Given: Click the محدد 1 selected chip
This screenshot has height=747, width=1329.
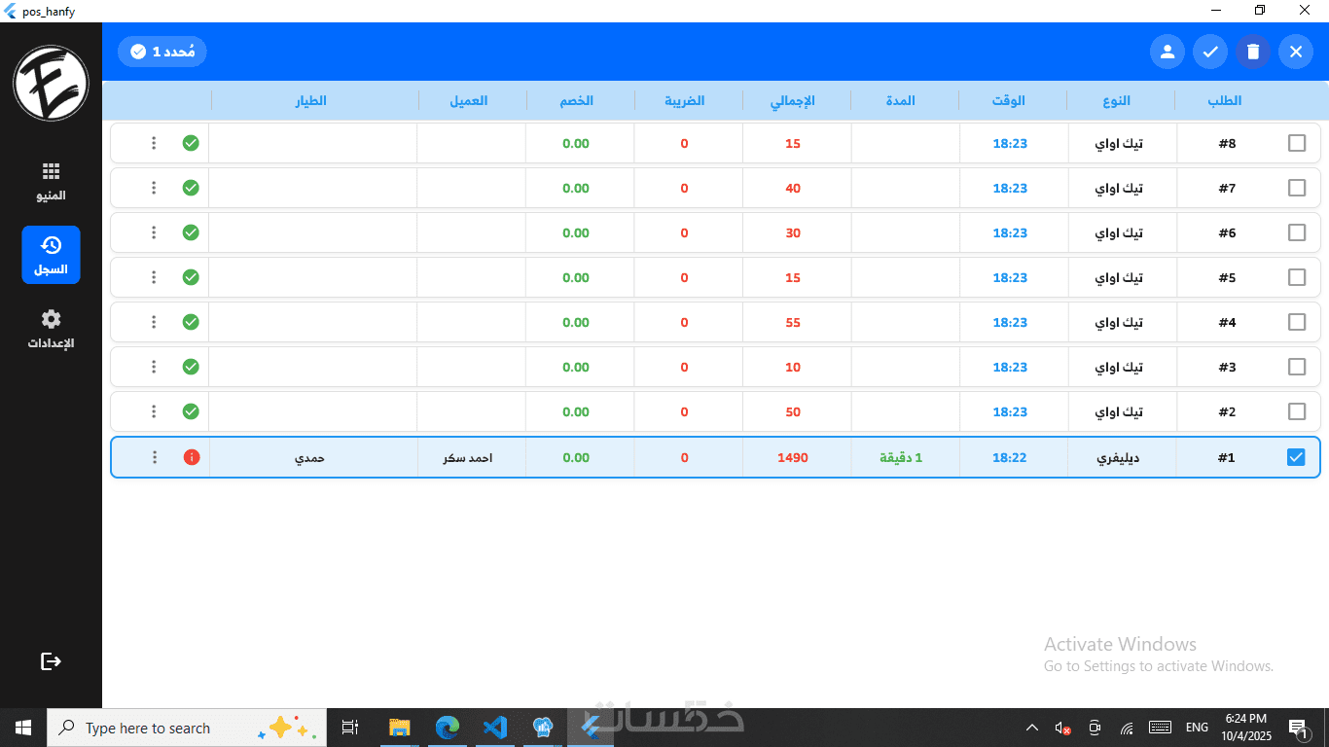Looking at the screenshot, I should click(162, 52).
